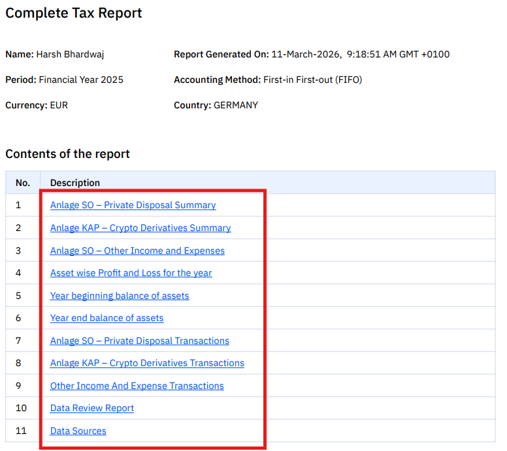This screenshot has height=451, width=507.
Task: View Anlage SO – Private Disposal Transactions
Action: click(139, 341)
